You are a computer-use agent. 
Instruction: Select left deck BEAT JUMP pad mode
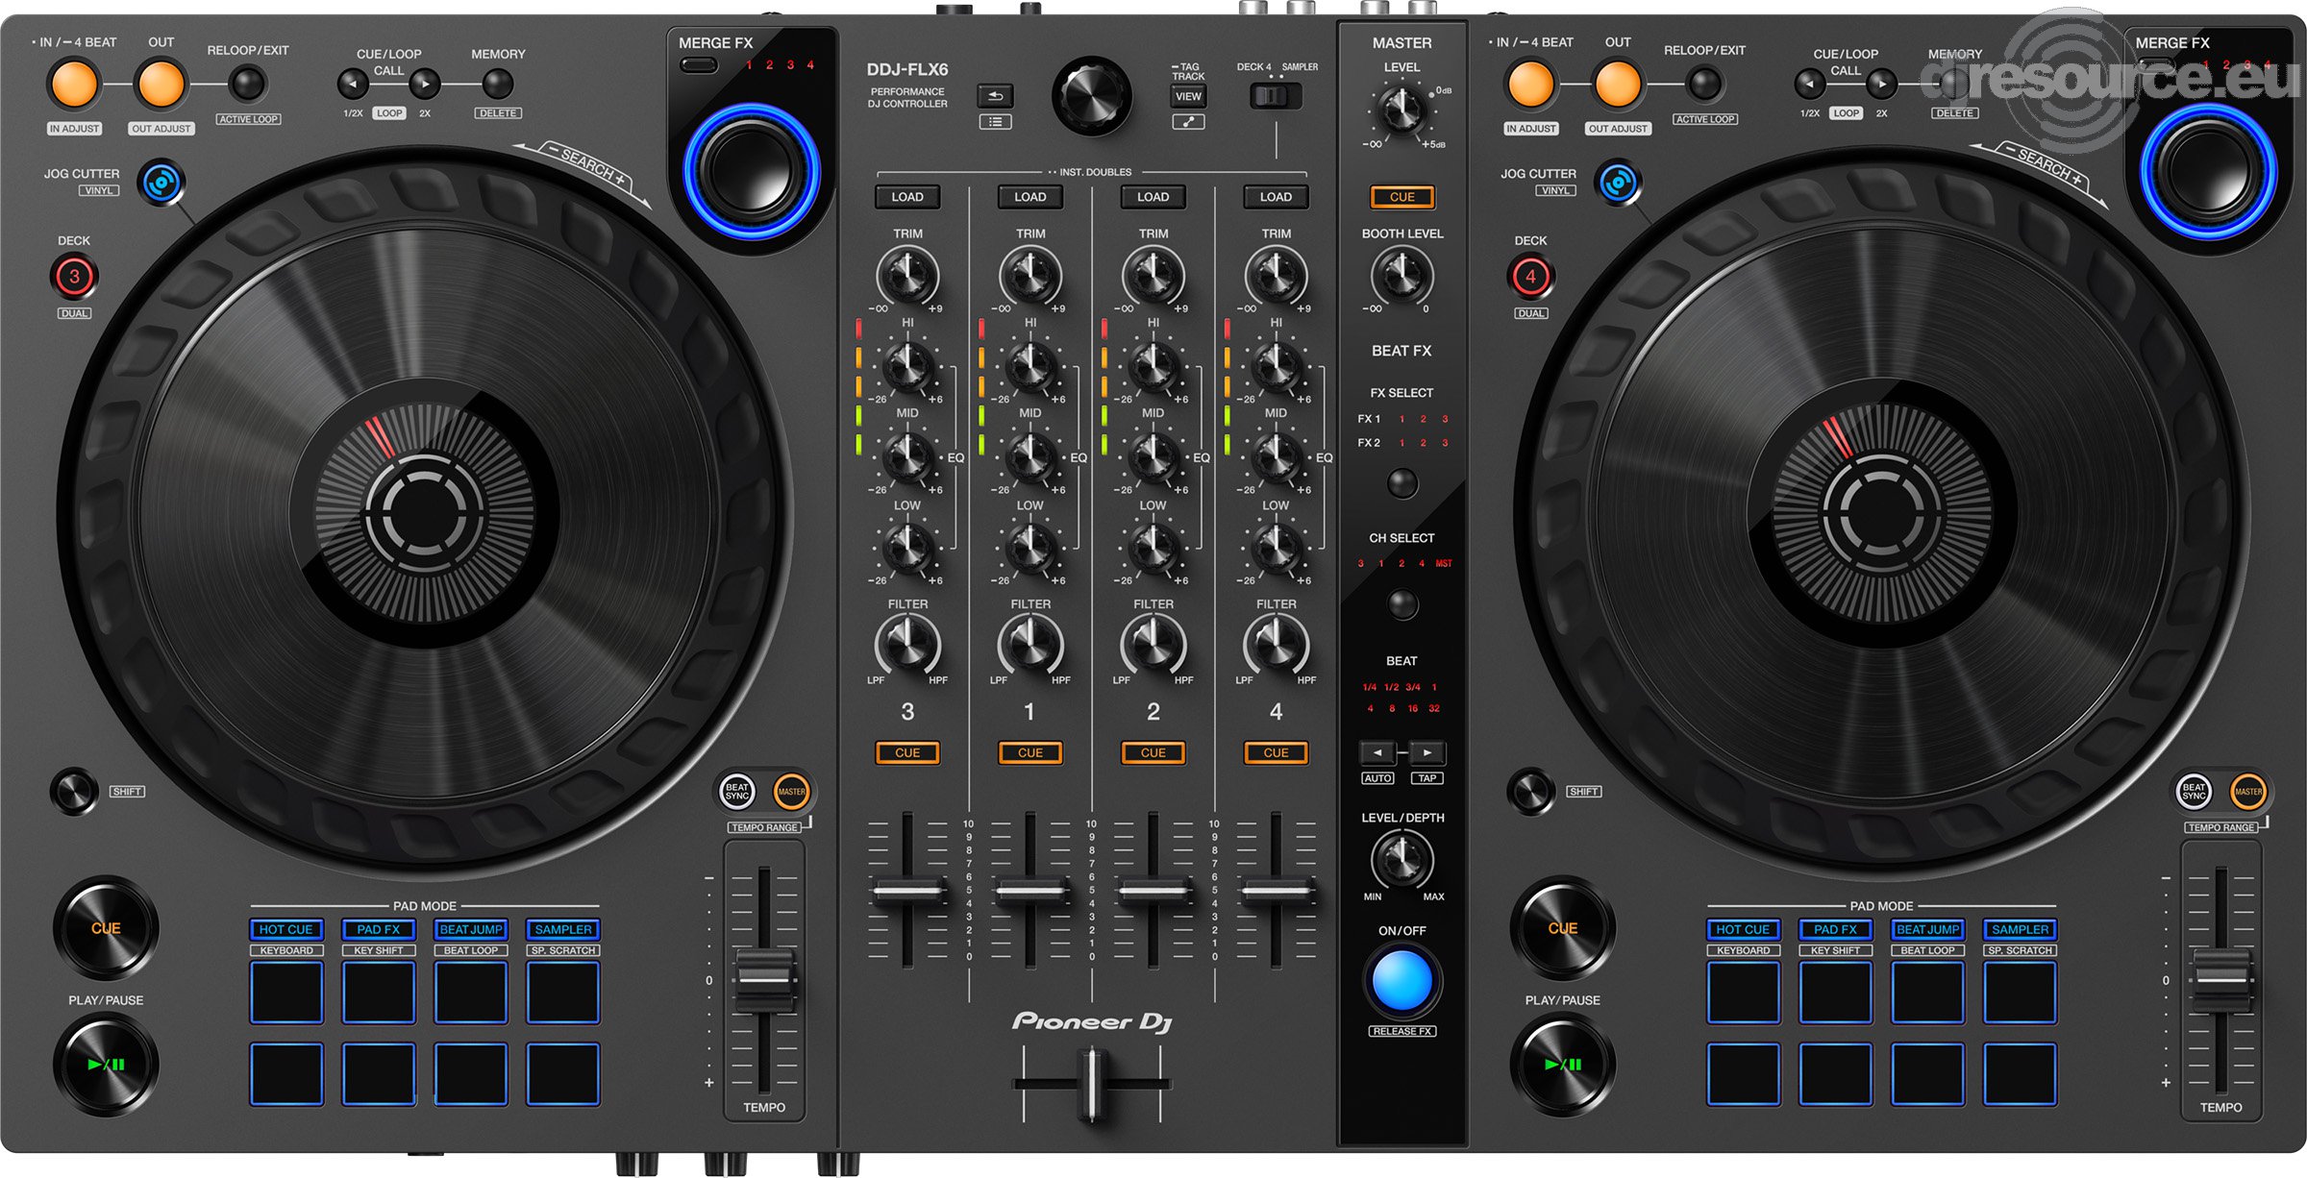pos(471,929)
